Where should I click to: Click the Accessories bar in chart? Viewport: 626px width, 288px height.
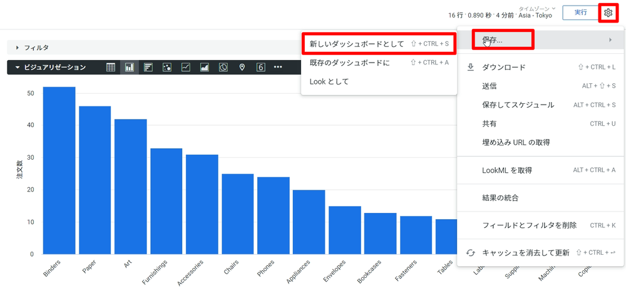[x=202, y=204]
